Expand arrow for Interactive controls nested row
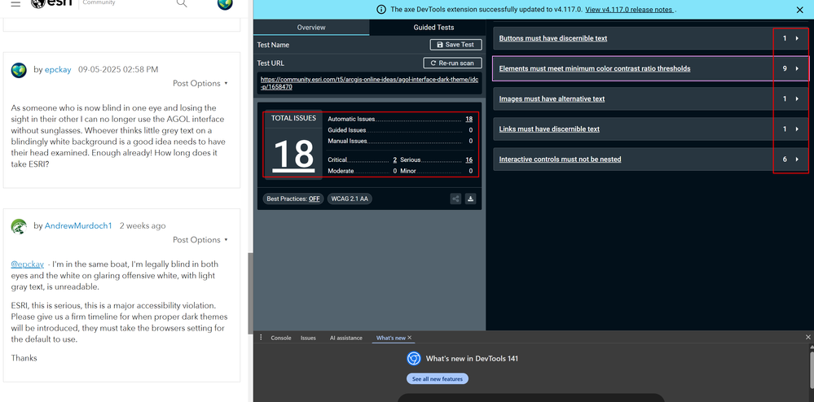The height and width of the screenshot is (402, 814). tap(797, 159)
